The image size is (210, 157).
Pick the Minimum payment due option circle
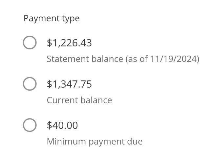click(x=30, y=126)
